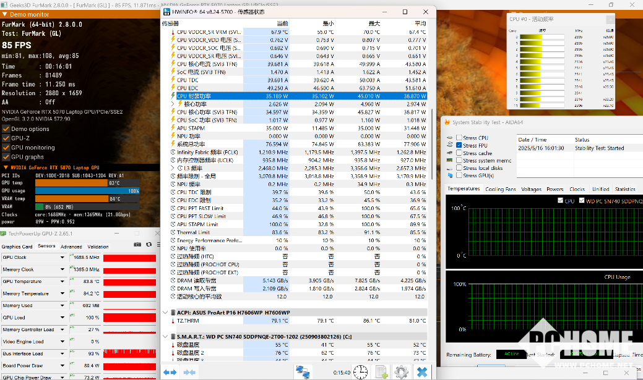Viewport: 643px width, 380px height.
Task: Open the GPU Clock sensor dropdown in GPU-Z
Action: (63, 258)
